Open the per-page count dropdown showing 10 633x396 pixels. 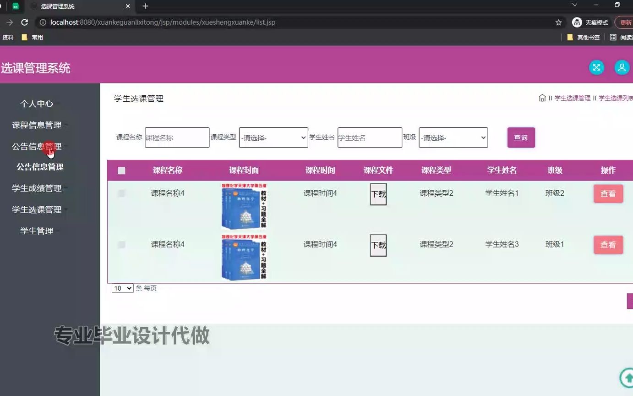tap(122, 288)
